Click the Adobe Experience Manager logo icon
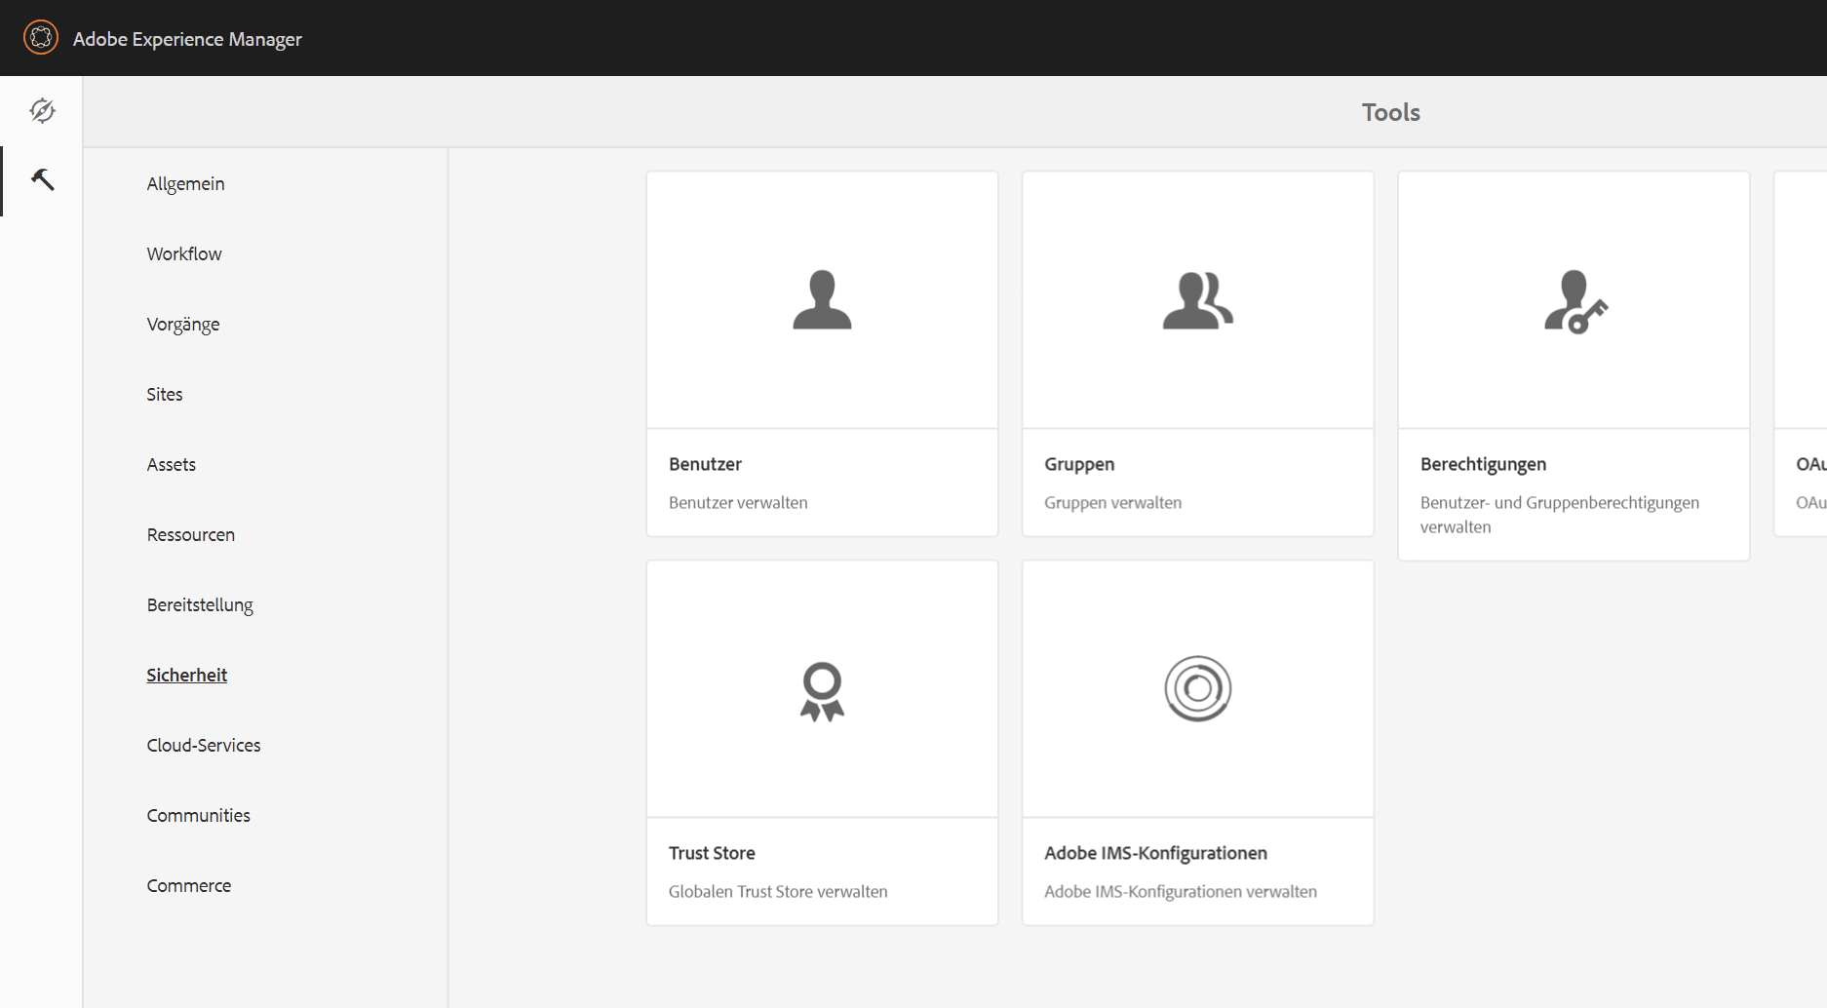Image resolution: width=1827 pixels, height=1008 pixels. point(41,38)
